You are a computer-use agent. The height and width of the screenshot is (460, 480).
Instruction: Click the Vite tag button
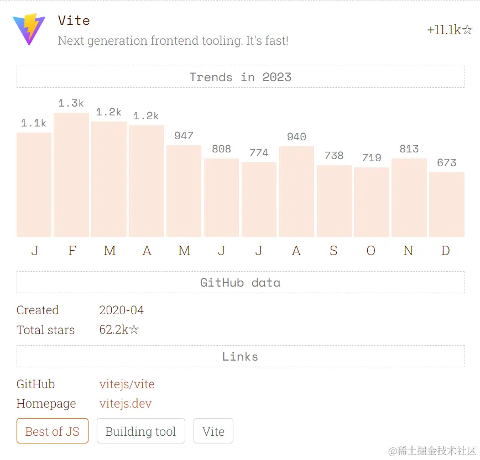213,431
